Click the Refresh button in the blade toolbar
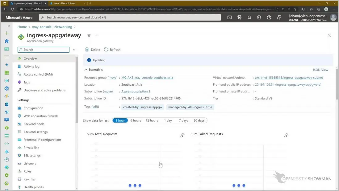The width and height of the screenshot is (339, 191). pos(112,50)
